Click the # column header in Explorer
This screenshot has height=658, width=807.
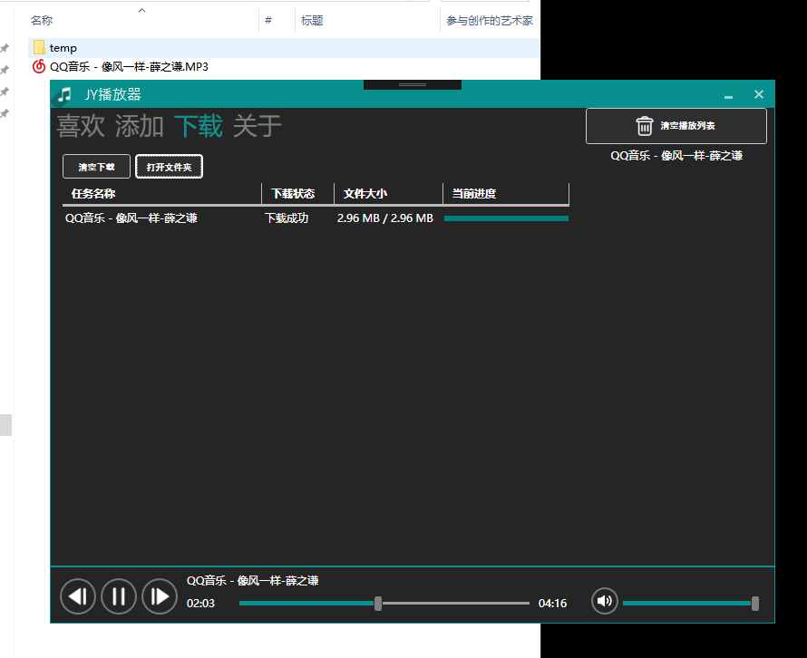(x=268, y=21)
